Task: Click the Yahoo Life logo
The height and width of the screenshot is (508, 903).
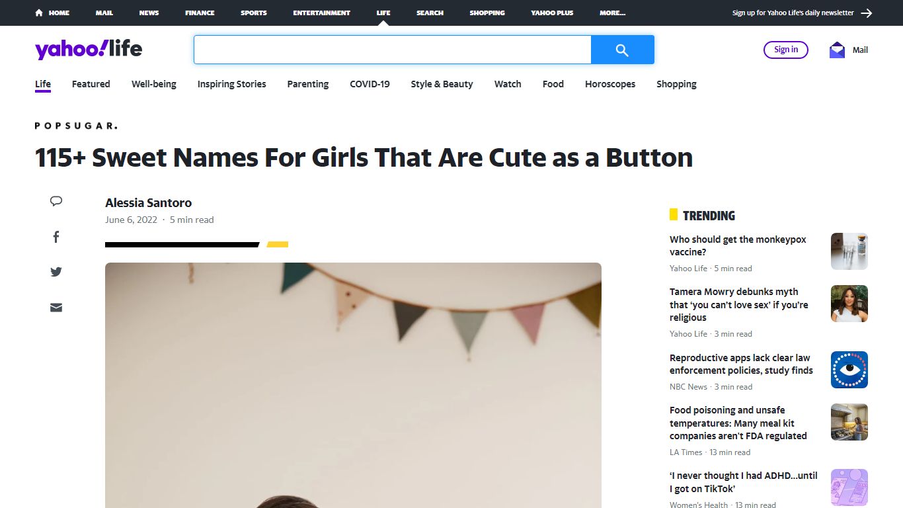Action: 89,49
